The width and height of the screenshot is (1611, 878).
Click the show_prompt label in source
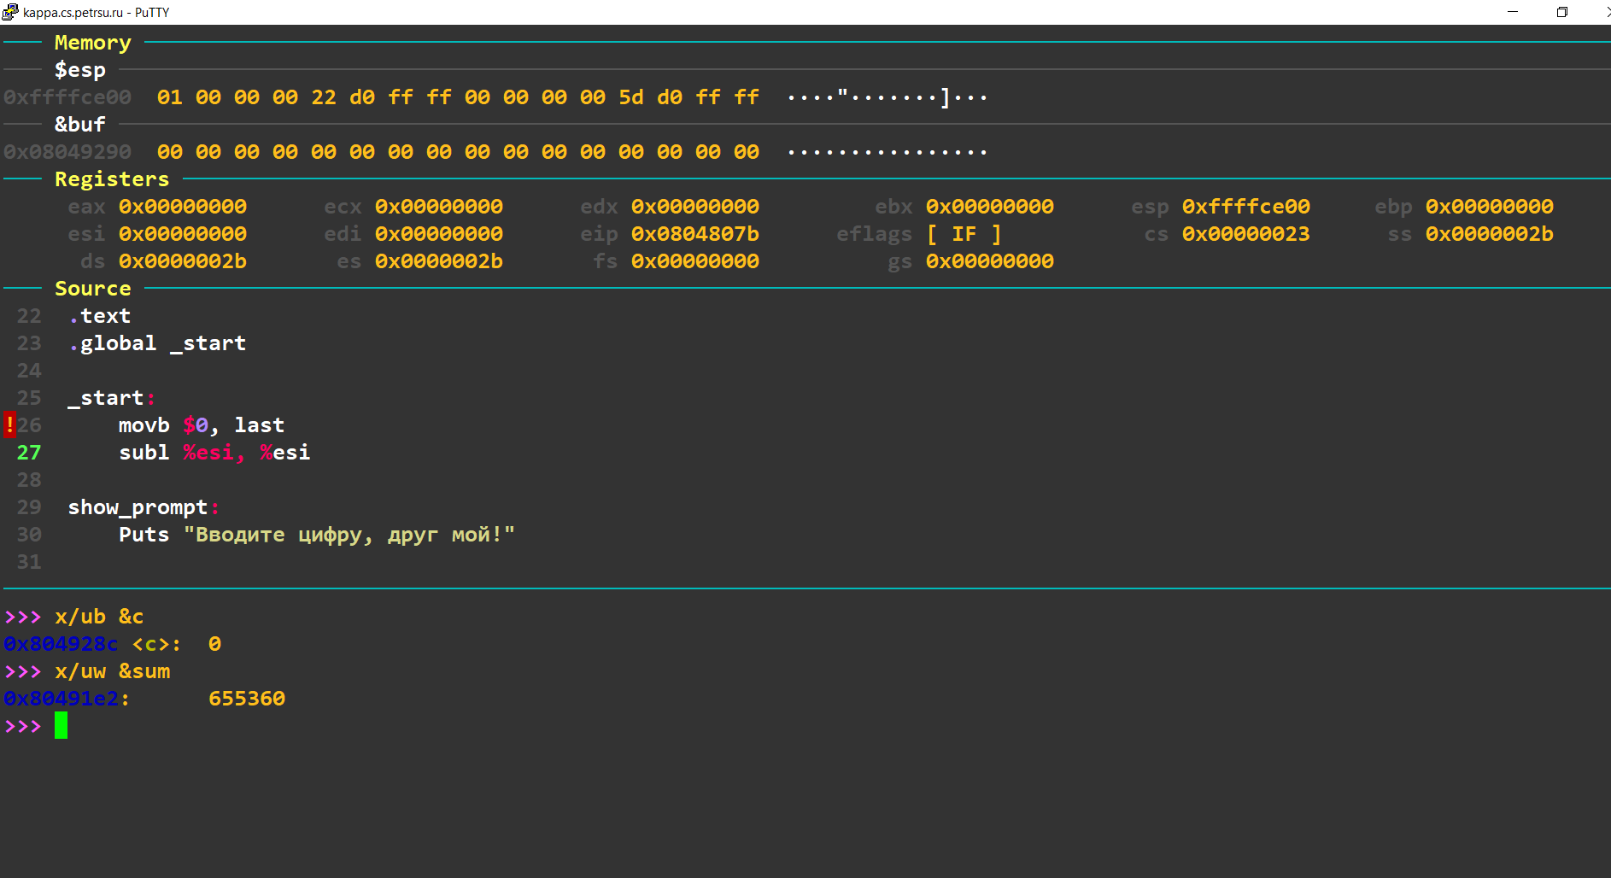click(x=138, y=507)
